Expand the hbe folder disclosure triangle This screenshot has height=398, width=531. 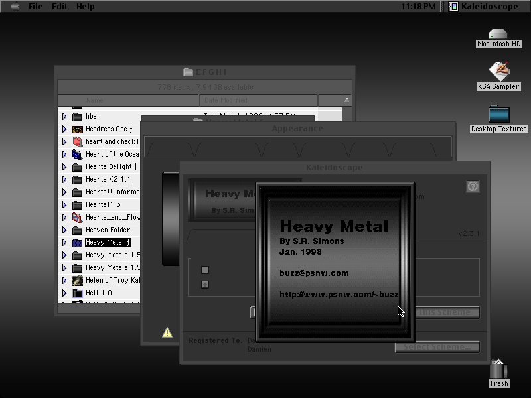[x=64, y=117]
